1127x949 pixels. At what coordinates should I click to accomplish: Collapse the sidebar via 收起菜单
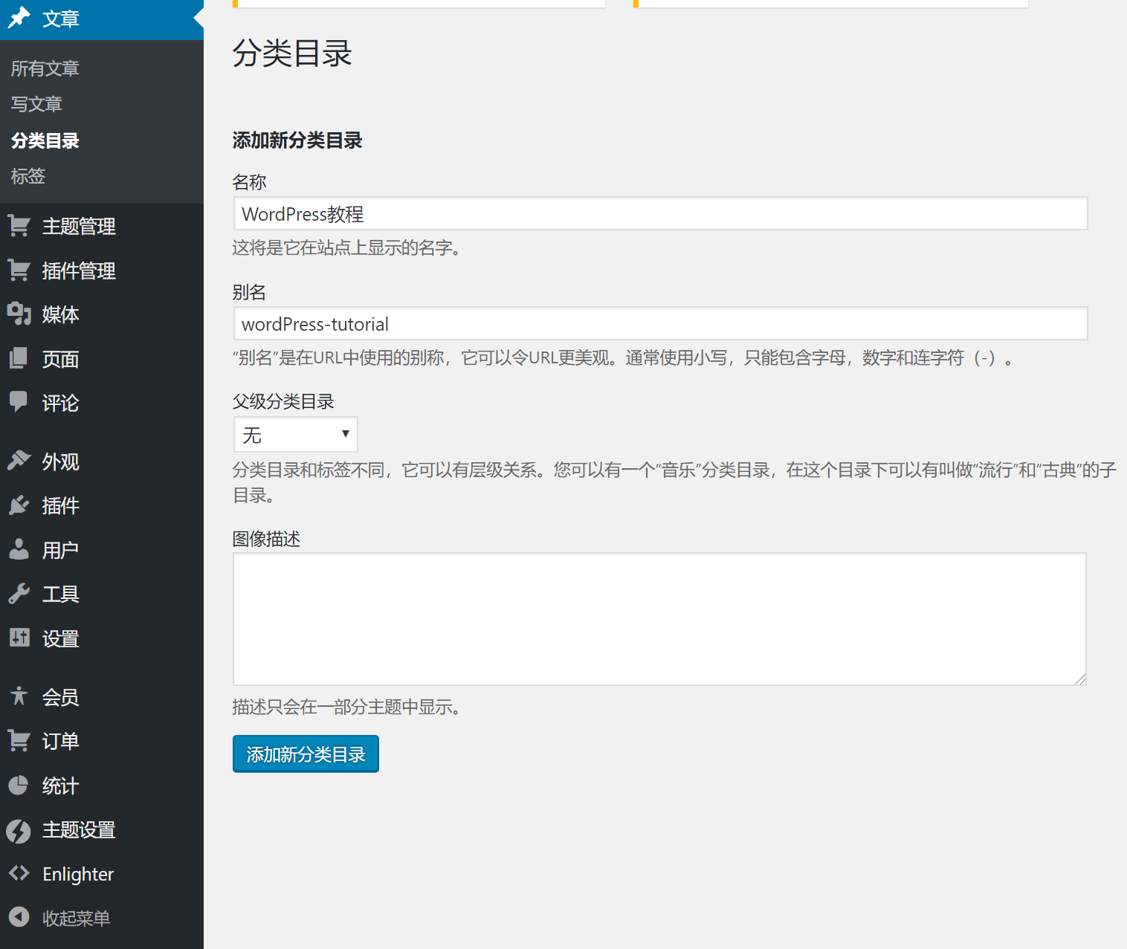pos(19,917)
